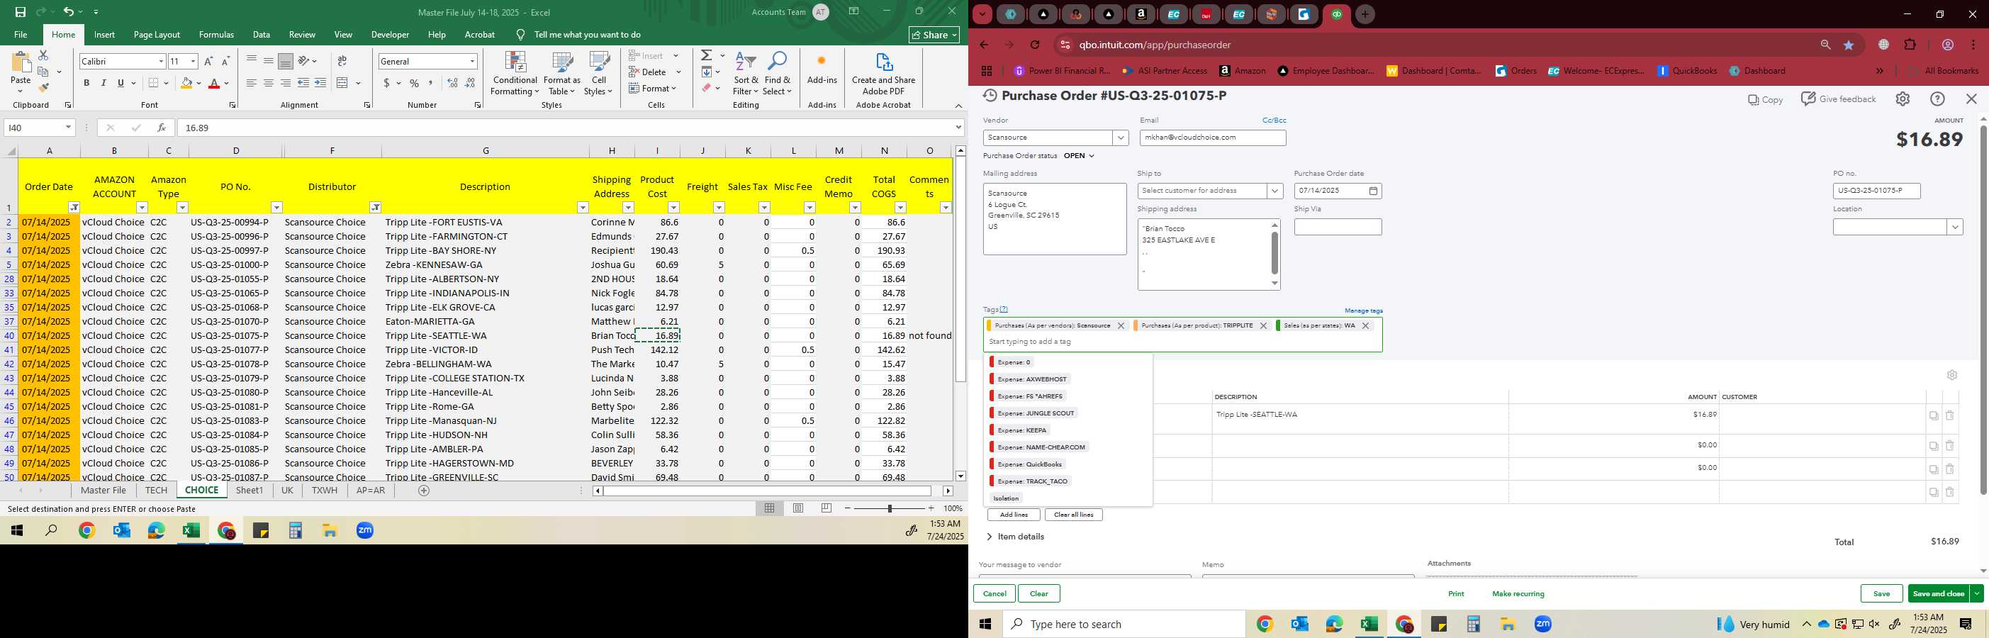The image size is (1989, 638).
Task: Open the Select customer for address dropdown
Action: [1274, 191]
